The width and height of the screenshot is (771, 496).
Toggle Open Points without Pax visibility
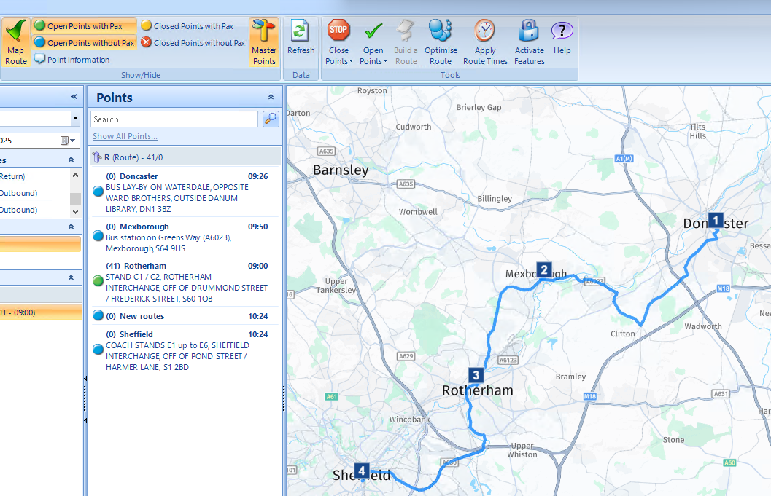[x=84, y=43]
